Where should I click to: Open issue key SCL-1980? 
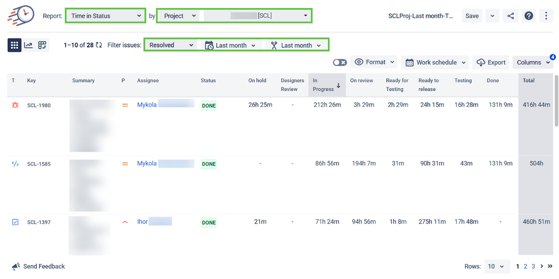(x=39, y=106)
